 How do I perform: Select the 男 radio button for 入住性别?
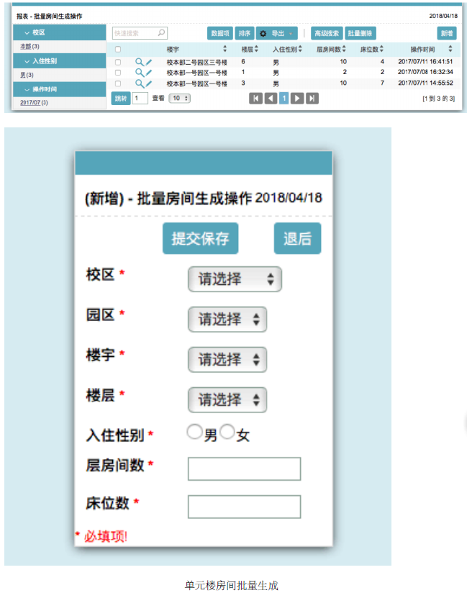pos(194,432)
